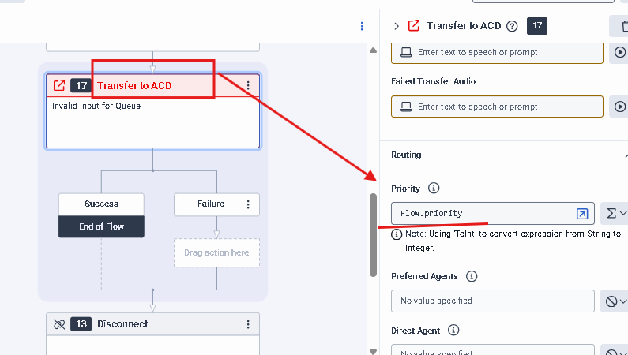Image resolution: width=628 pixels, height=355 pixels.
Task: Click the Preferred Agents value field
Action: [492, 301]
